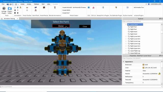Click the blue up-arrow icon in Animations
163x92 pixels.
pyautogui.click(x=18, y=7)
